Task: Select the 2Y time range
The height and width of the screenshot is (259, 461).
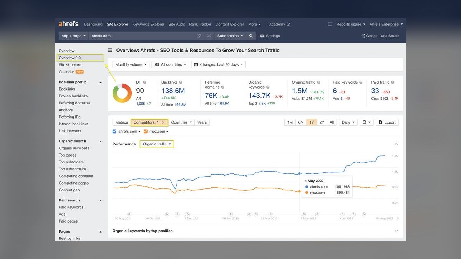Action: click(x=322, y=122)
